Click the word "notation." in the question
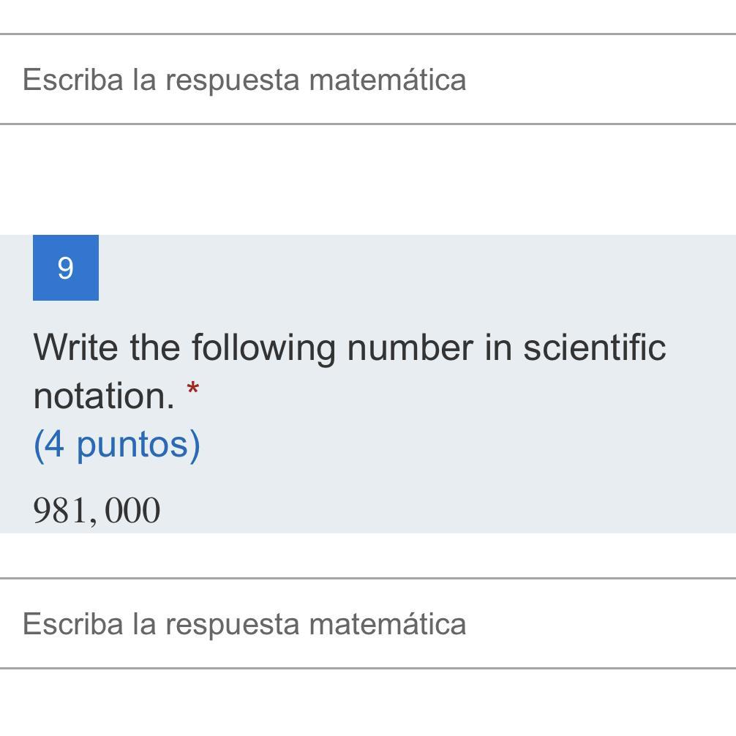Screen dimensions: 736x736 (103, 396)
